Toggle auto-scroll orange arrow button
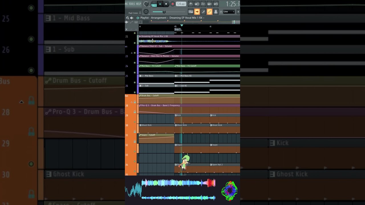 (x=197, y=12)
